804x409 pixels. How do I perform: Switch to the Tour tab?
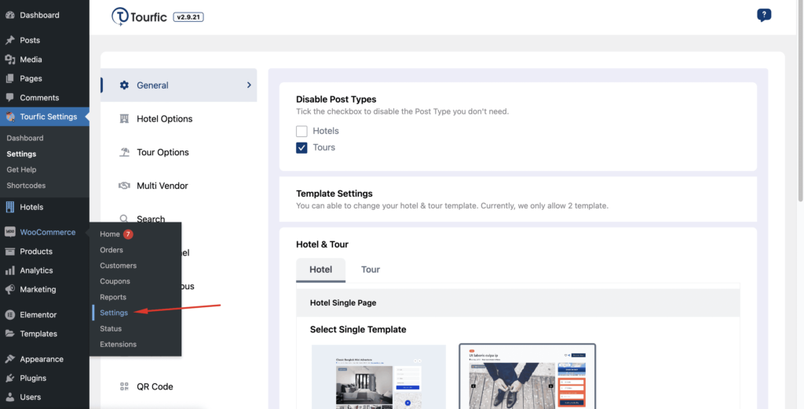tap(371, 270)
